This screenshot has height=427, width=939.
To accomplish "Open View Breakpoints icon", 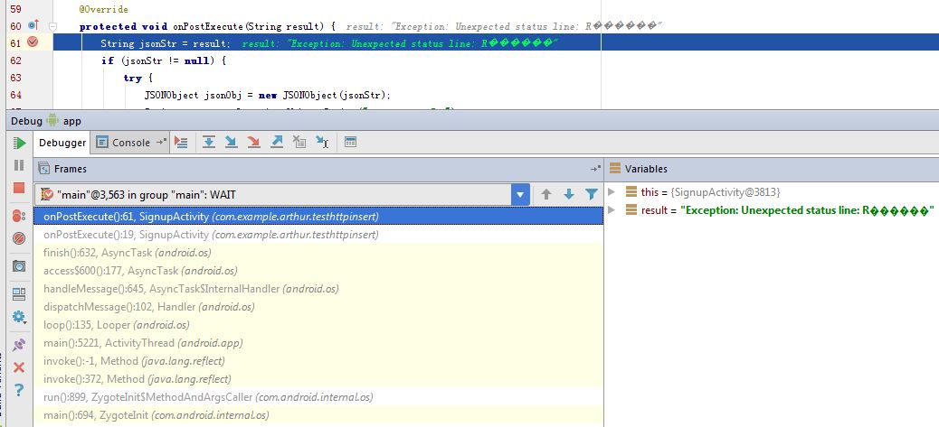I will (19, 216).
